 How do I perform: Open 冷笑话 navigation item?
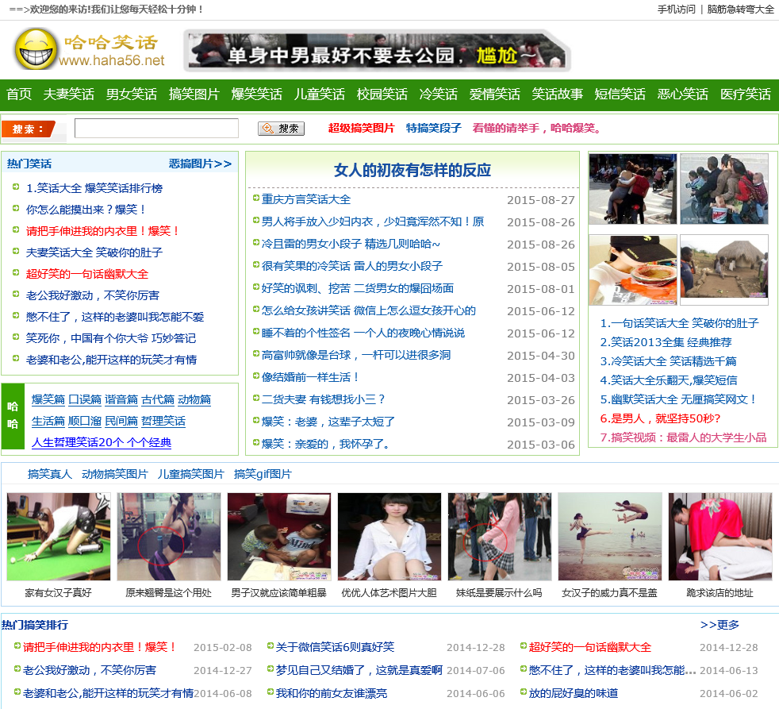438,94
